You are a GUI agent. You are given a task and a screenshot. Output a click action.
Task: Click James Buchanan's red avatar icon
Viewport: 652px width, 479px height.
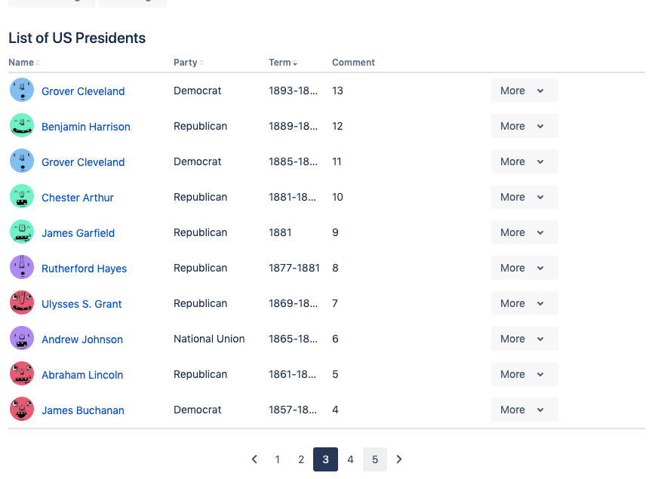[x=22, y=409]
